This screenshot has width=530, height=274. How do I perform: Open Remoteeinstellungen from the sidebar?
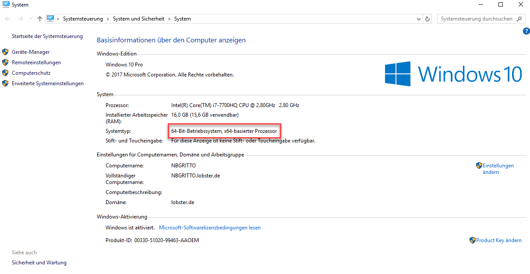tap(36, 62)
